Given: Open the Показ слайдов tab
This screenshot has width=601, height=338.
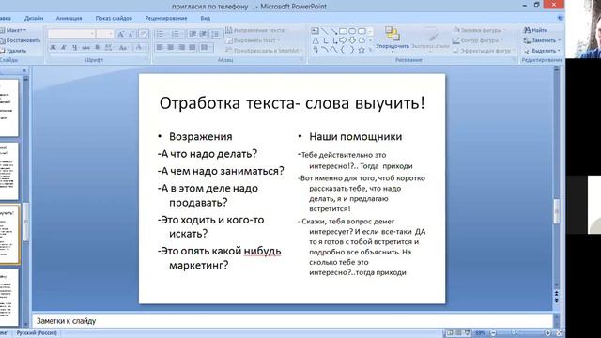Looking at the screenshot, I should (x=114, y=18).
